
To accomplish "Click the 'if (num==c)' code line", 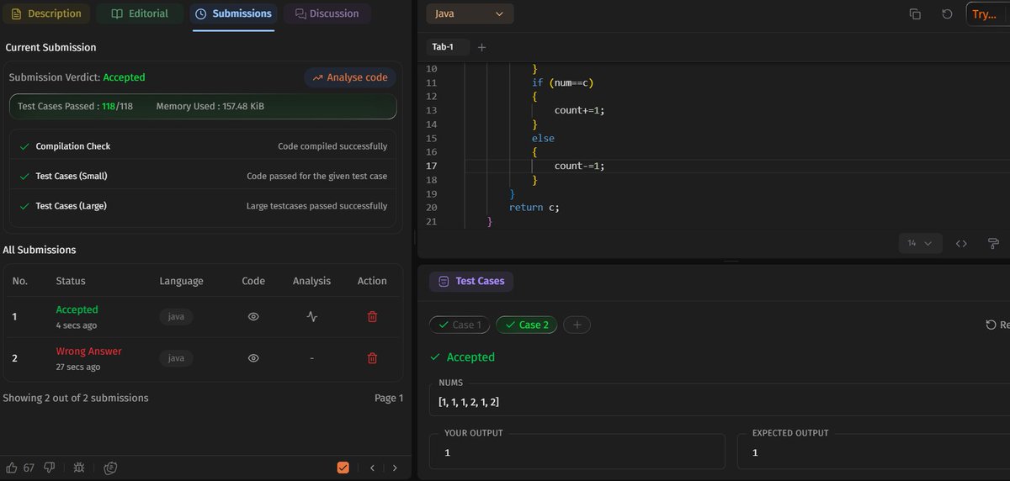I will click(x=563, y=82).
